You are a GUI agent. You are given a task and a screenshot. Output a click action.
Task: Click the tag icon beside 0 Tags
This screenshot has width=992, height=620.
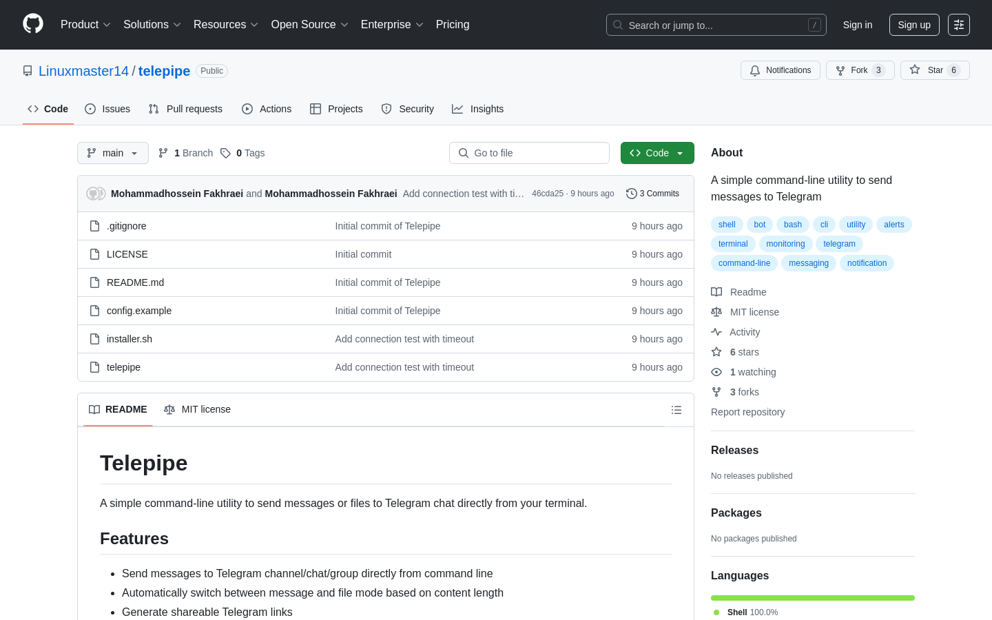(225, 153)
